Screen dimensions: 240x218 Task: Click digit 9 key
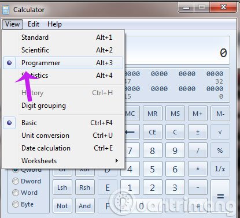click(175, 151)
